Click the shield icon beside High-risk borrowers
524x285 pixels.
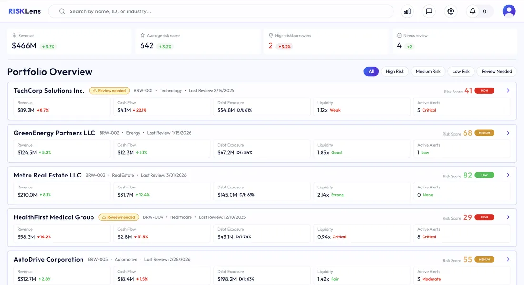(271, 35)
